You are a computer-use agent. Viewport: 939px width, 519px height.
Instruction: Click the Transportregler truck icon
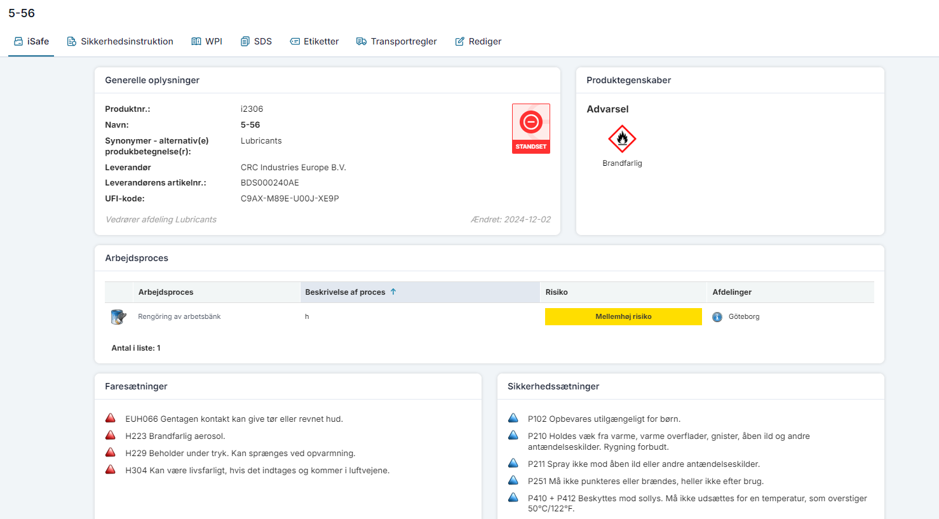click(x=361, y=41)
